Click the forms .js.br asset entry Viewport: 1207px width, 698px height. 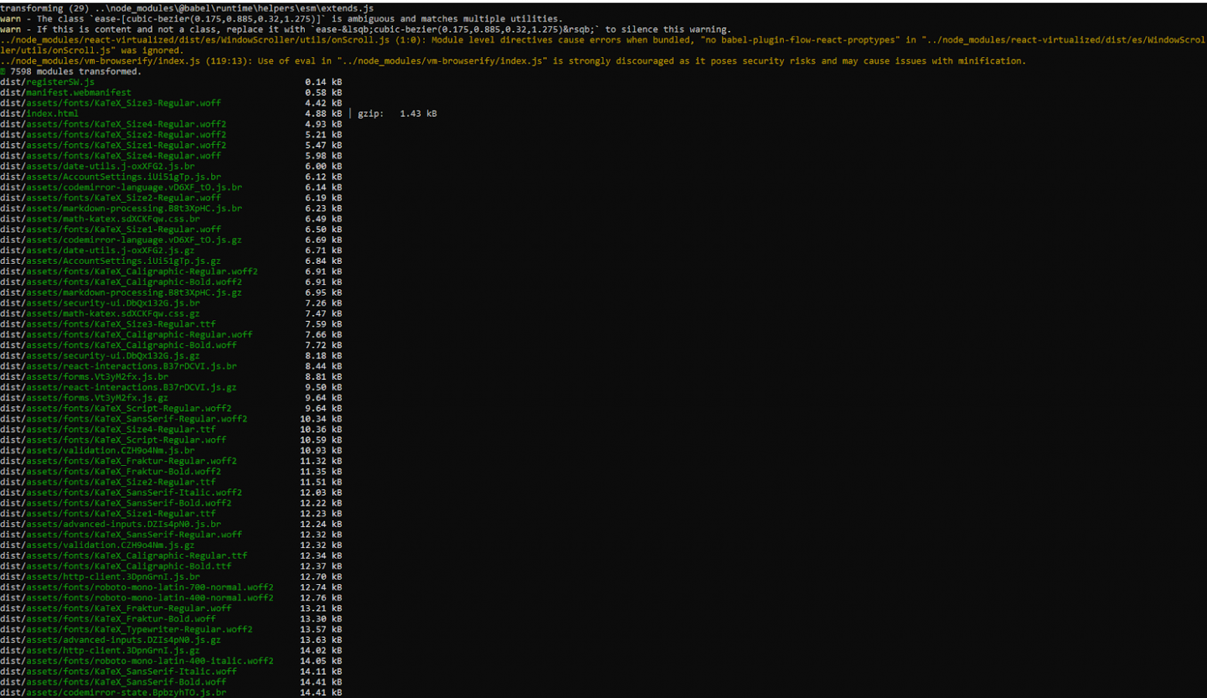(x=84, y=377)
